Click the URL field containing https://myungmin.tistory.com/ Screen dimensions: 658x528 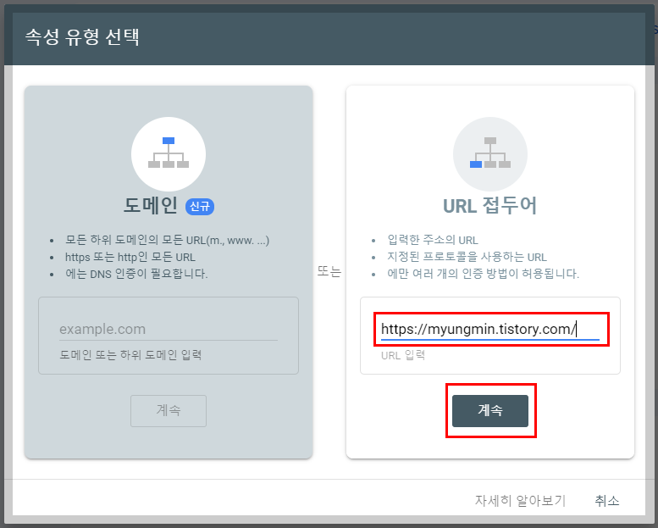[490, 329]
